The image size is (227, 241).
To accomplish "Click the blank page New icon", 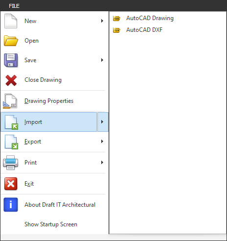I will 11,21.
